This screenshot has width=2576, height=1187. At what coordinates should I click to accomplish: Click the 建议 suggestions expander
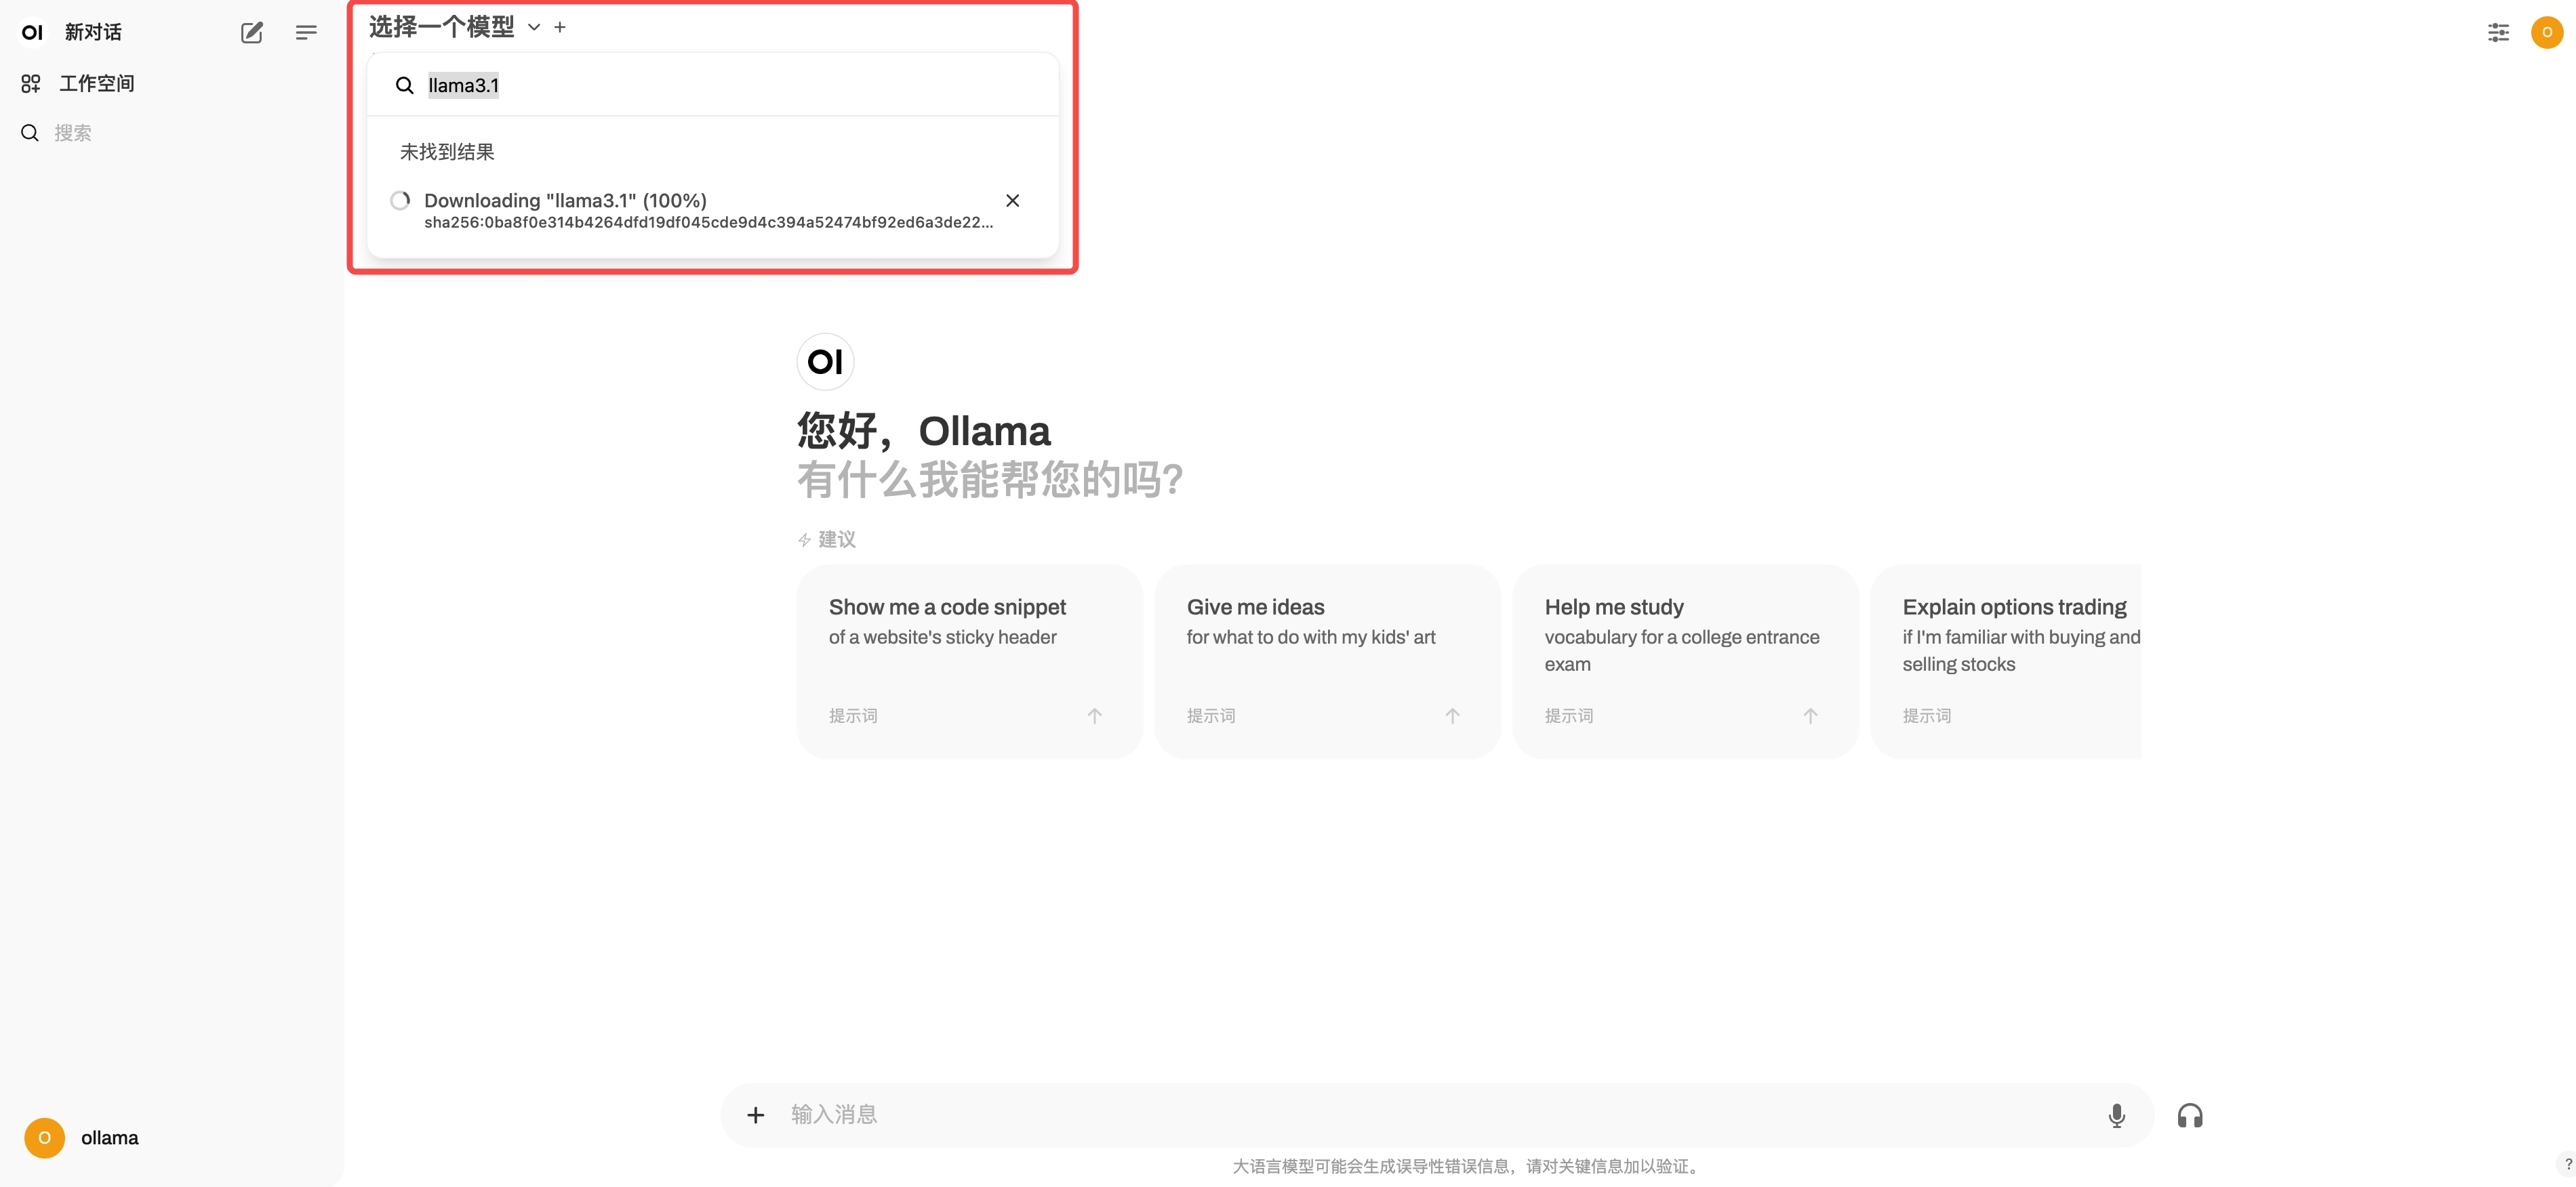[x=827, y=539]
